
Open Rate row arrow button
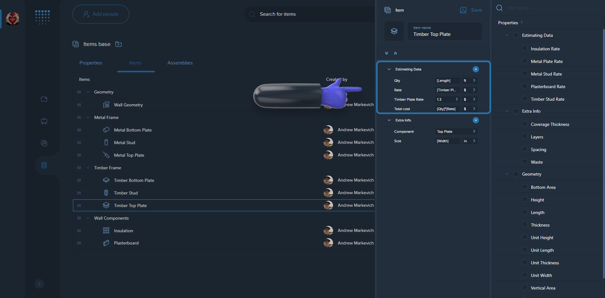click(x=474, y=90)
